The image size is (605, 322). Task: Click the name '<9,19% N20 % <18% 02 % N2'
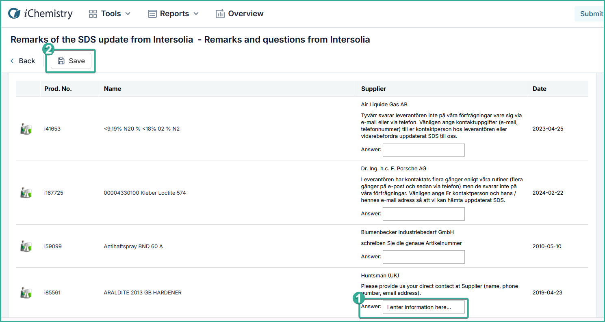142,129
